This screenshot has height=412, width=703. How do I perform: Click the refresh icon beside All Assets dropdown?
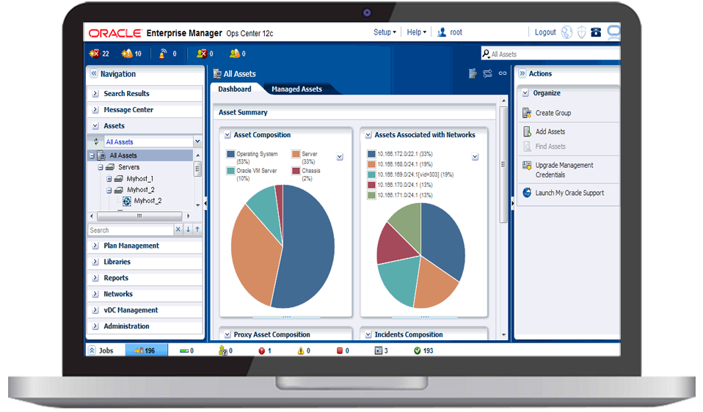(x=96, y=141)
